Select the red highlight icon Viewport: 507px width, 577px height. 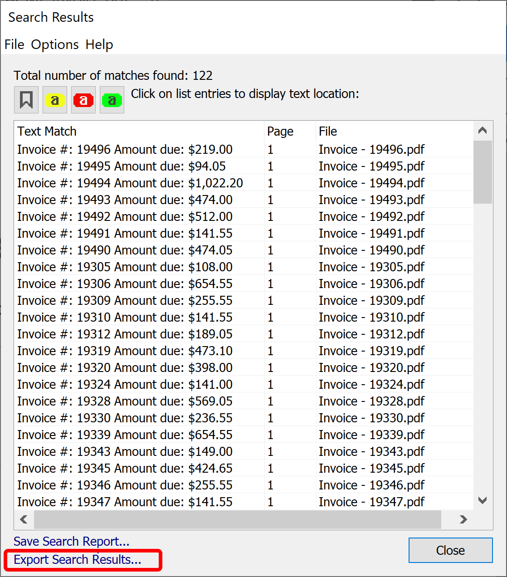coord(83,100)
